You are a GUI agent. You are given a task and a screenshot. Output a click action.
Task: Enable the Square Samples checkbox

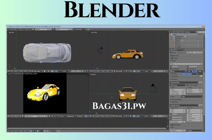click(188, 85)
